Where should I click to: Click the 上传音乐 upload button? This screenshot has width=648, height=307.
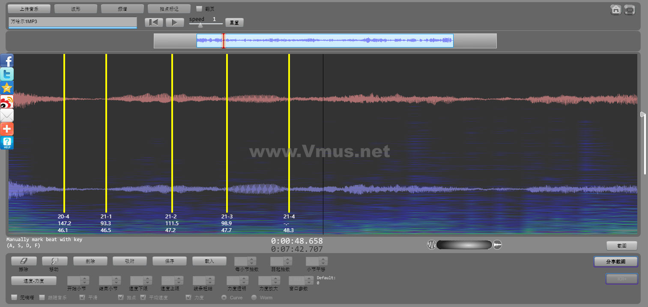pos(29,9)
